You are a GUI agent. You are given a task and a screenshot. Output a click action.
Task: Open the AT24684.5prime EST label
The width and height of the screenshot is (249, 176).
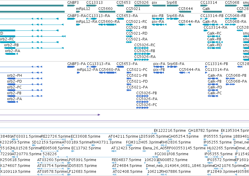[127, 166]
